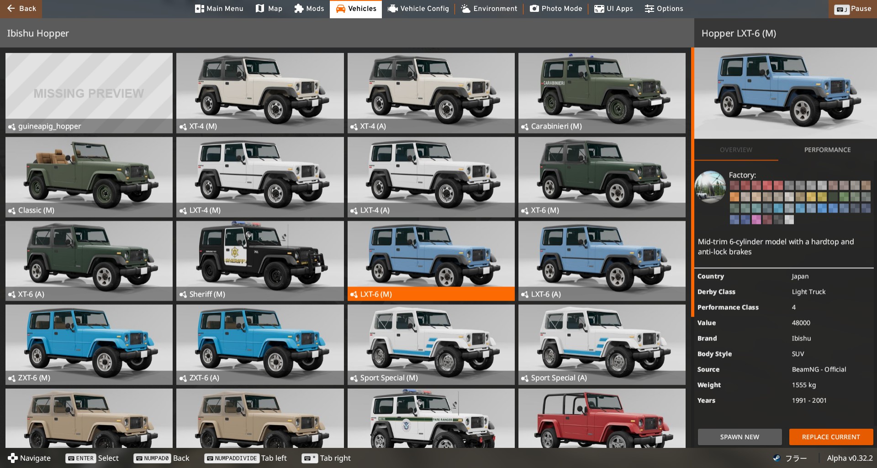Click the NUMPADDIVIDE Tab left hint
This screenshot has width=877, height=468.
(246, 458)
